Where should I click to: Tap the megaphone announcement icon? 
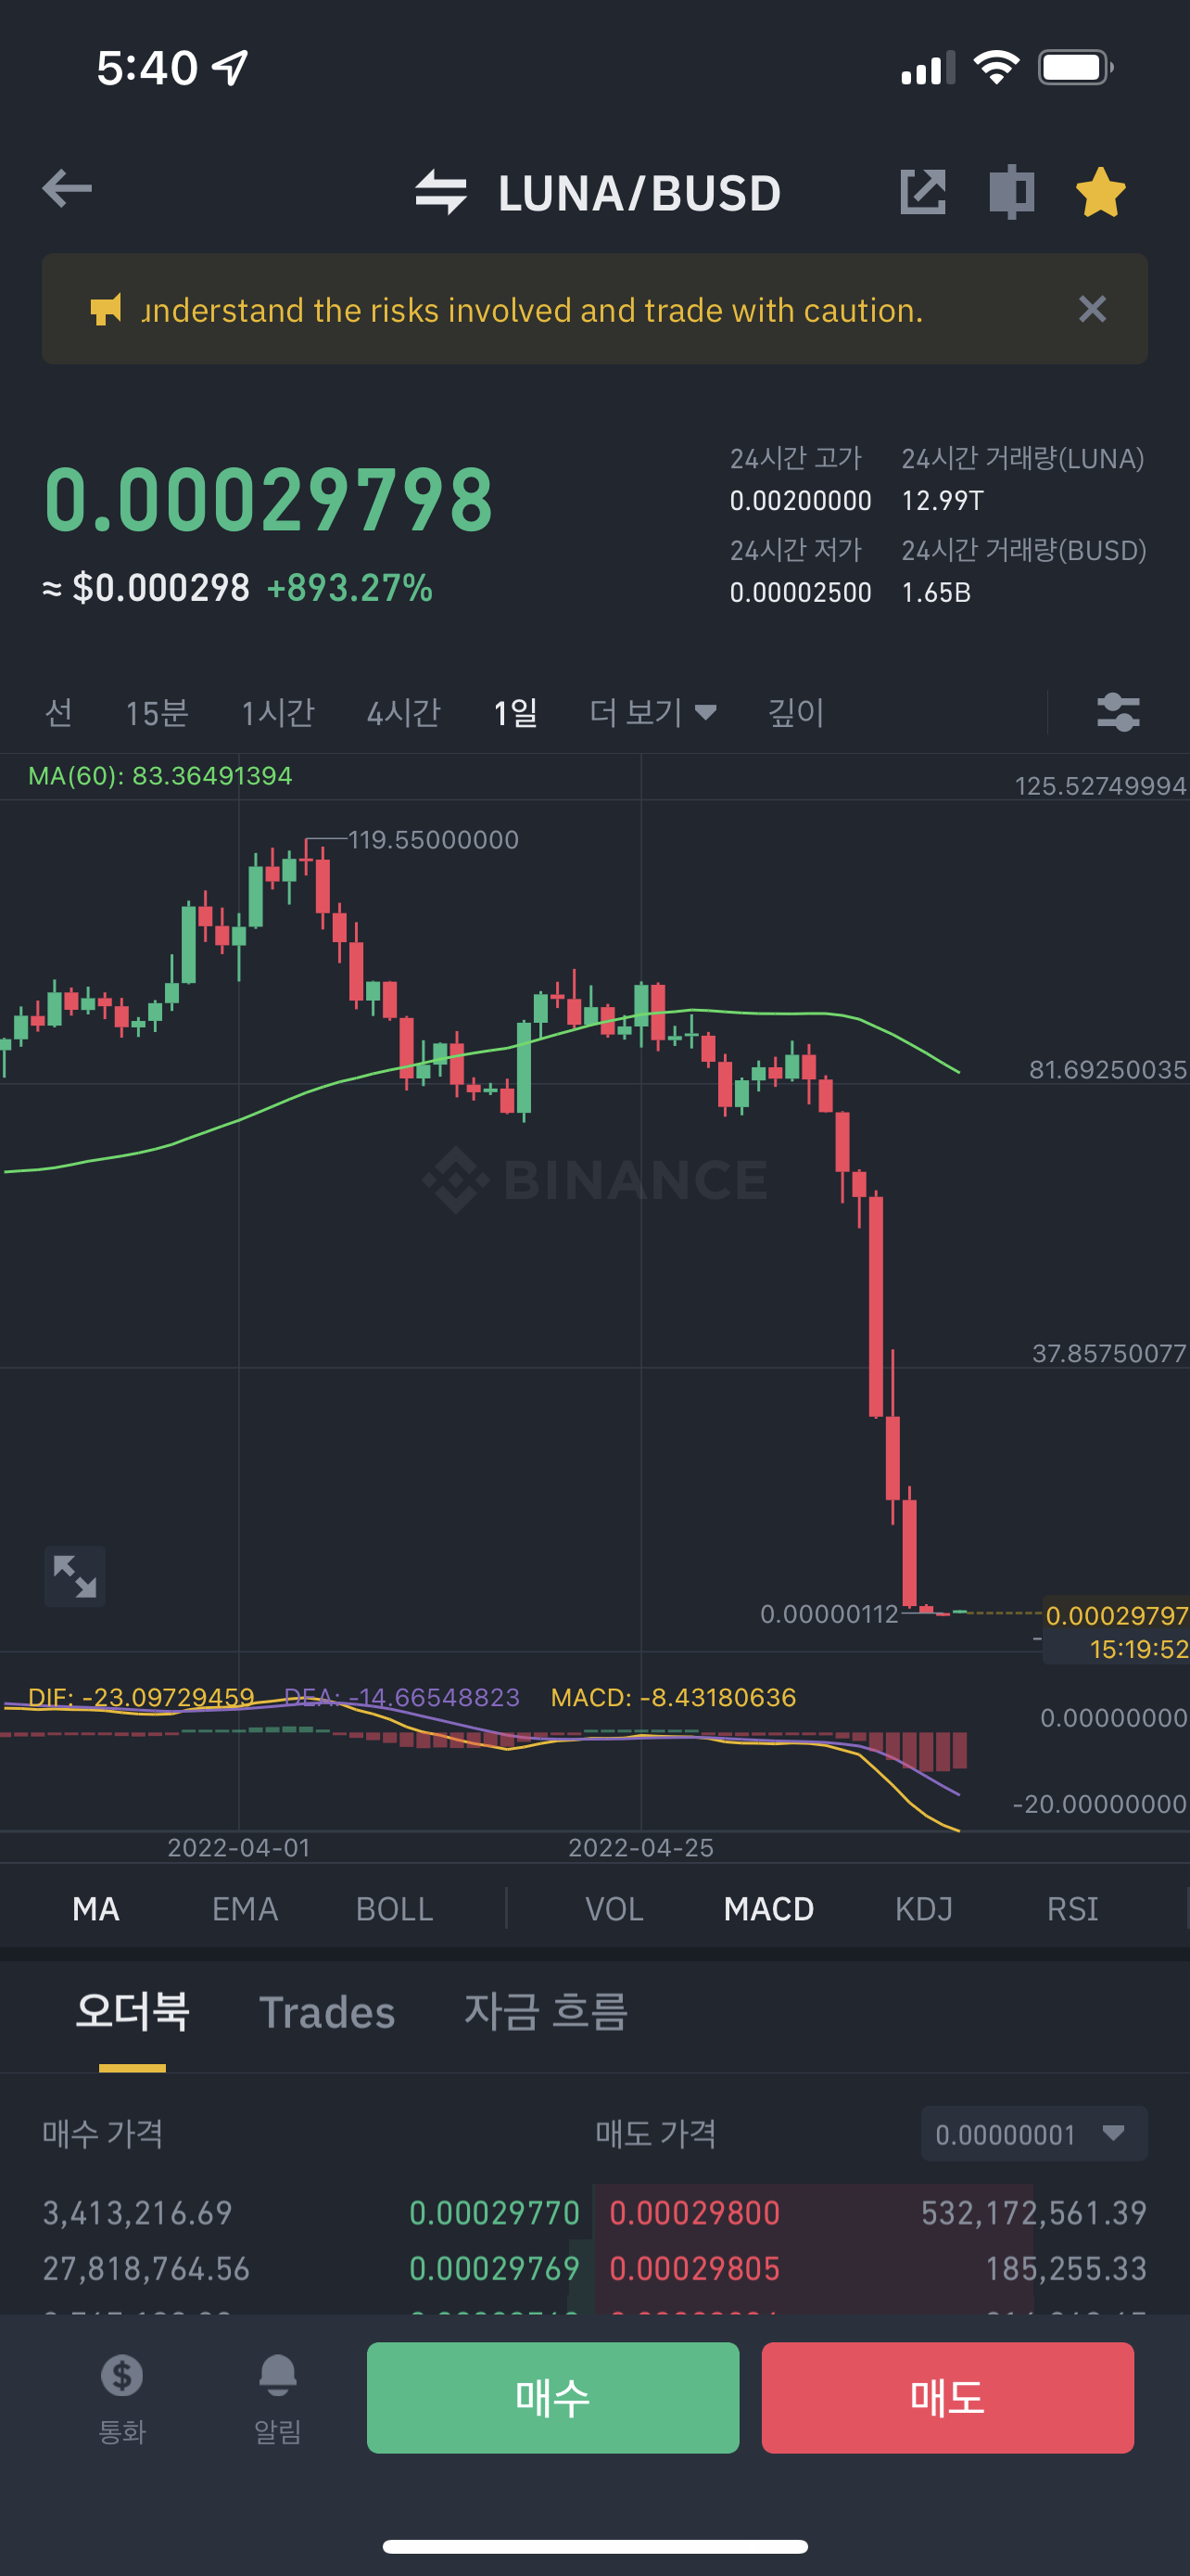106,309
